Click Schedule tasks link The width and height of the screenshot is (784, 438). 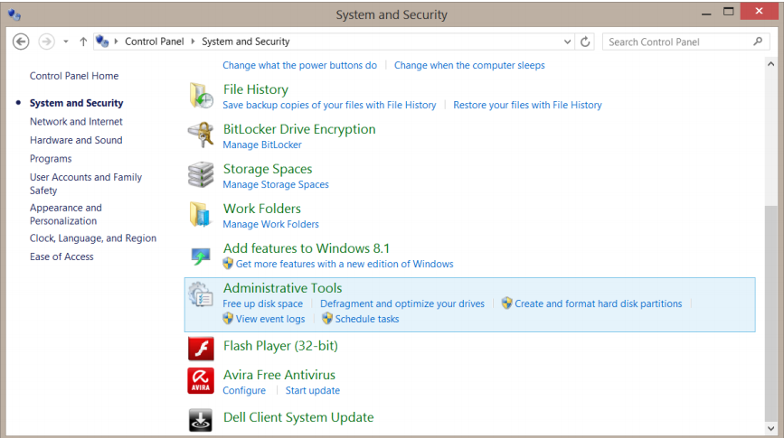point(367,319)
